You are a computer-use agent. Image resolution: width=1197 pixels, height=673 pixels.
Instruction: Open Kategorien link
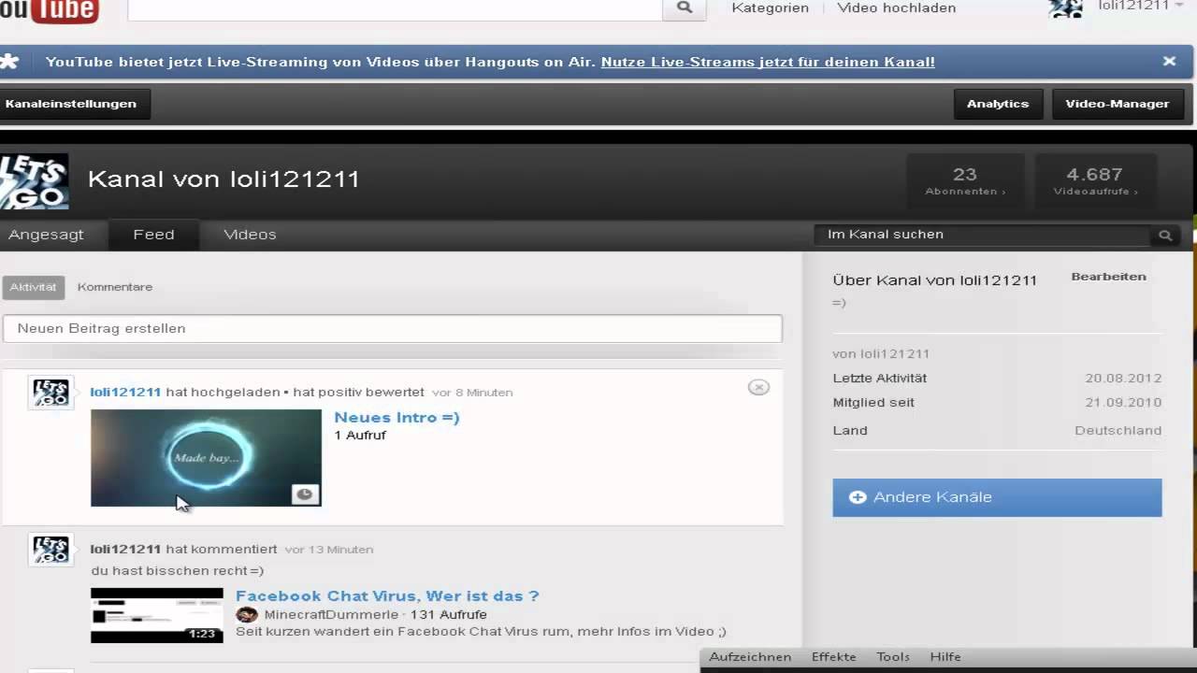tap(770, 7)
